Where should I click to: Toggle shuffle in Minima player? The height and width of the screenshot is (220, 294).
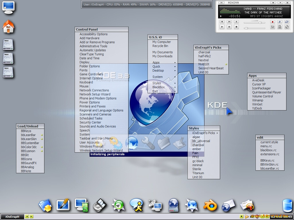coord(280,22)
